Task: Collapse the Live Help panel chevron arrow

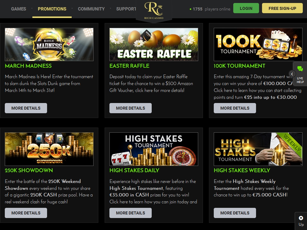Action: (292, 74)
